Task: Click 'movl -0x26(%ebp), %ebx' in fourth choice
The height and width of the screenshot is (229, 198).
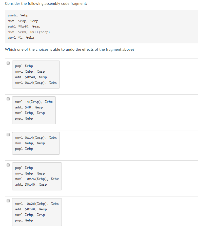Action: [x=37, y=179]
